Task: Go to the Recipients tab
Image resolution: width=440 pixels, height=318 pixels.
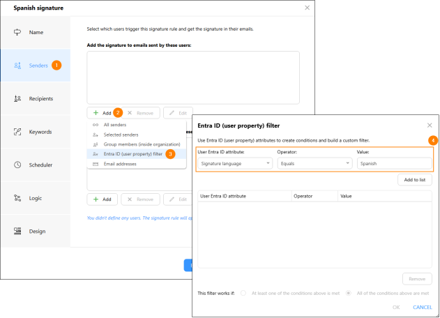Action: pyautogui.click(x=36, y=98)
